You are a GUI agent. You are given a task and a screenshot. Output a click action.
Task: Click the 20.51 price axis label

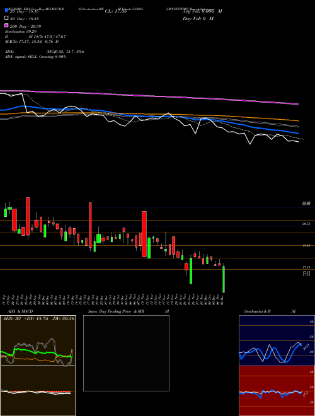306,224
